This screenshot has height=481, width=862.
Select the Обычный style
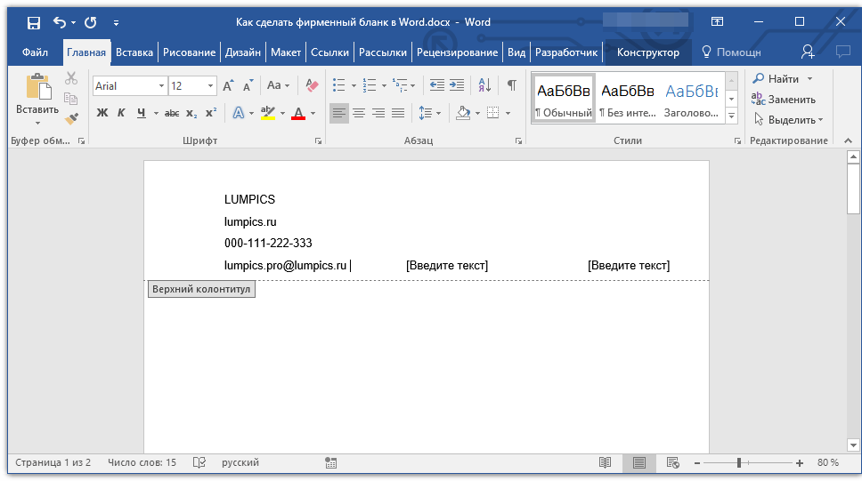click(563, 98)
